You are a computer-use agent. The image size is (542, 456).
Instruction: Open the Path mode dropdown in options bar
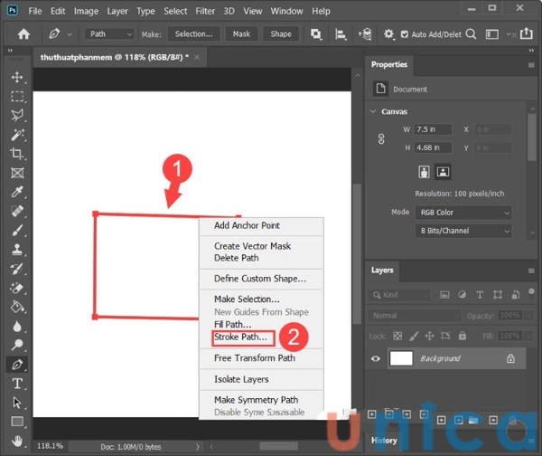click(x=110, y=34)
